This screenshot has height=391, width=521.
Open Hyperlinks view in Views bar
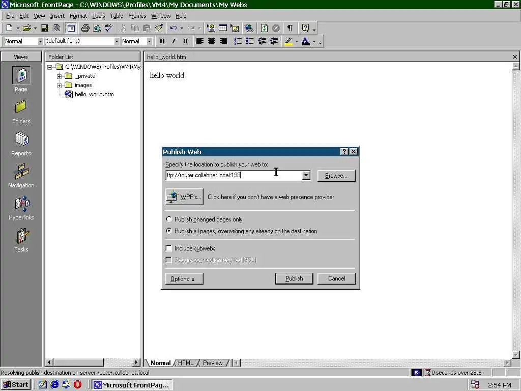[x=21, y=208]
